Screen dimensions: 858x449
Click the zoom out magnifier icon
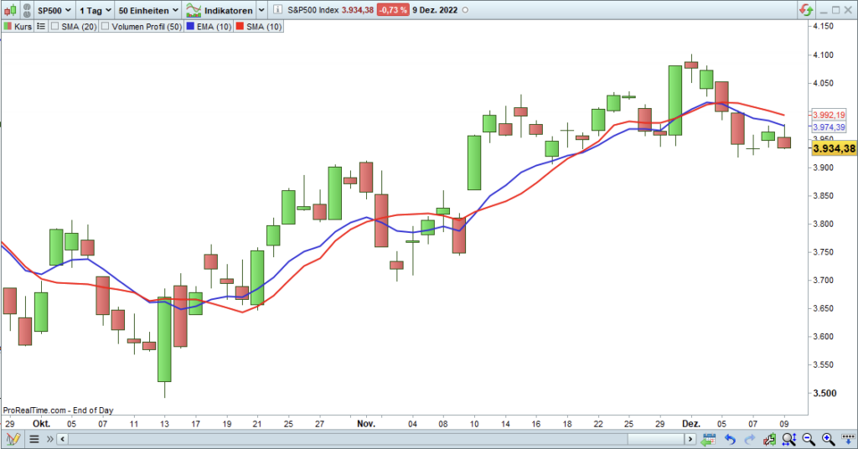(809, 439)
